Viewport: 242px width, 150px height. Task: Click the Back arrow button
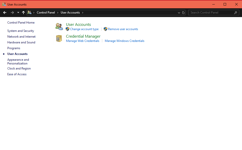tap(5, 13)
